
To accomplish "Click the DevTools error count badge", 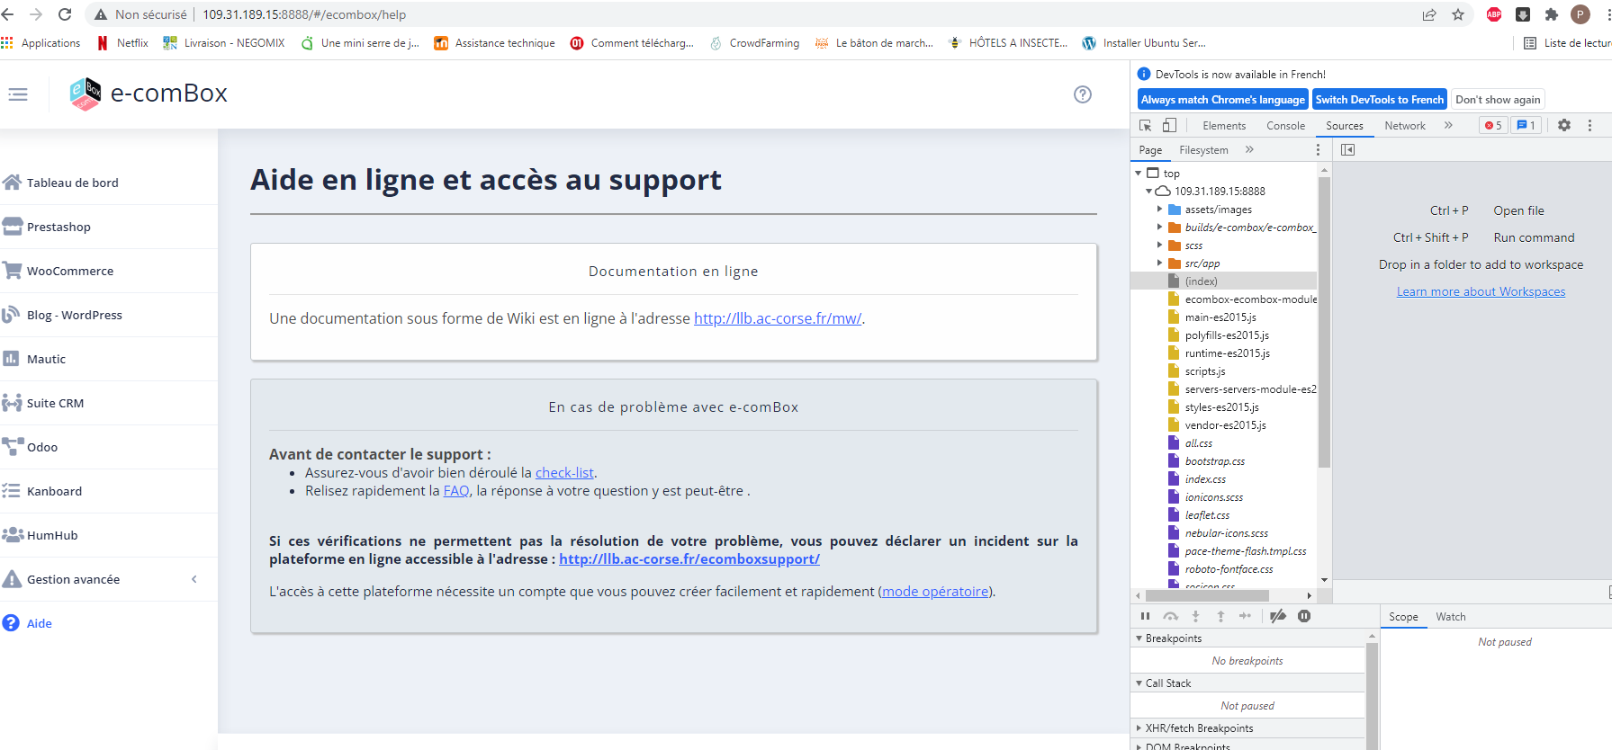I will 1493,126.
